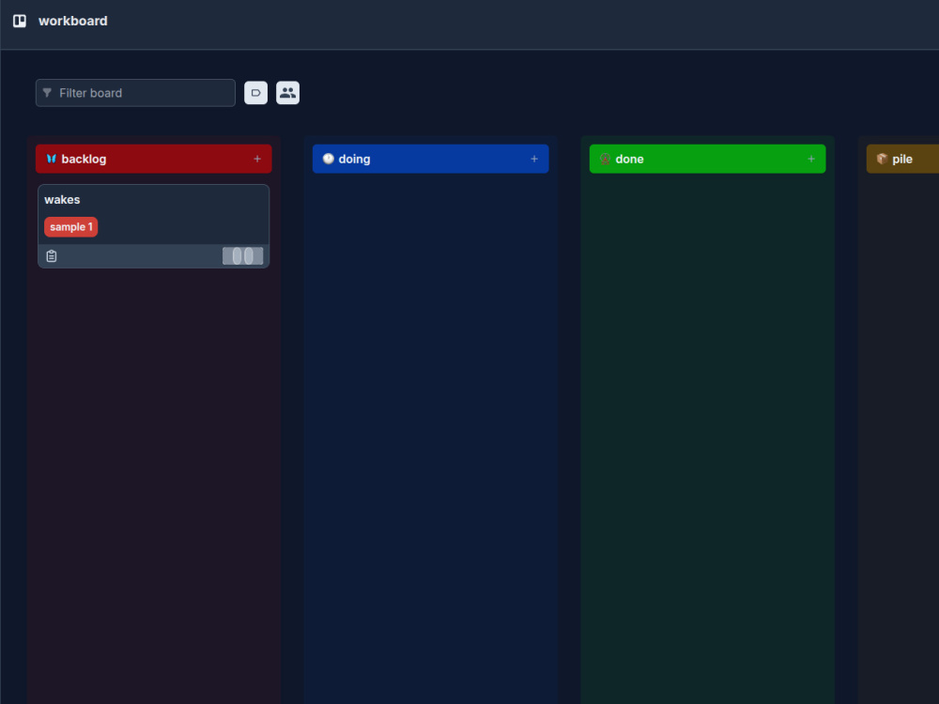
Task: Add a card to backlog column
Action: (257, 159)
